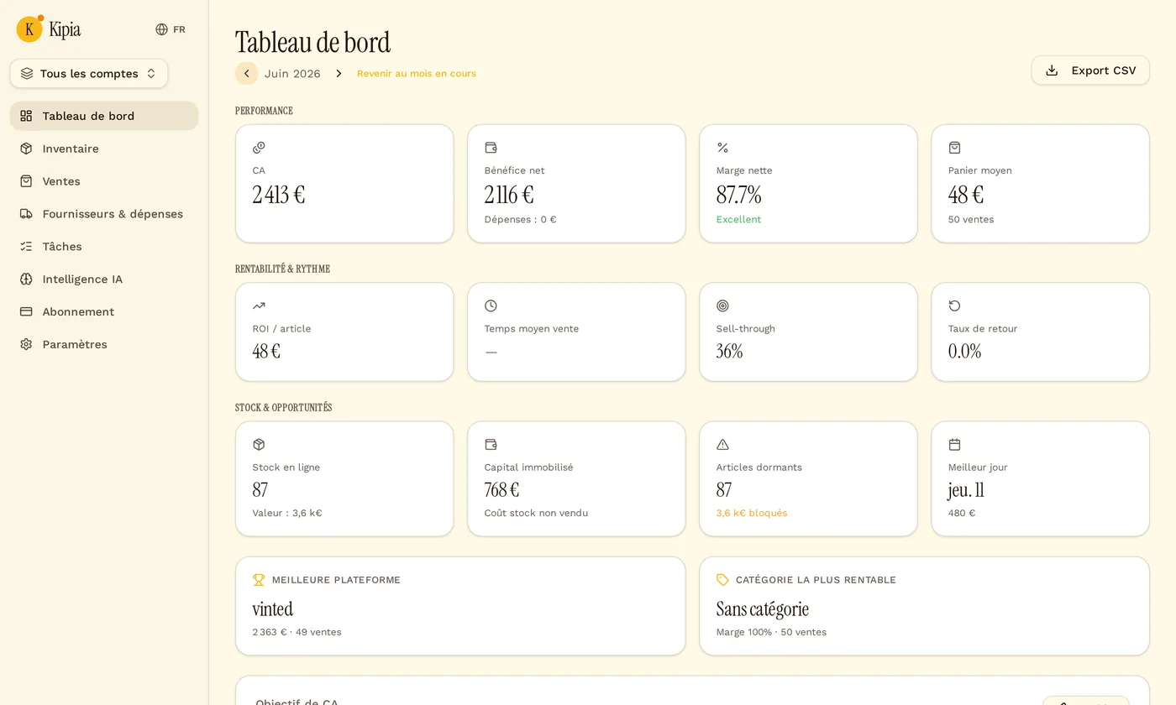Click the Kipia logo icon

[29, 29]
